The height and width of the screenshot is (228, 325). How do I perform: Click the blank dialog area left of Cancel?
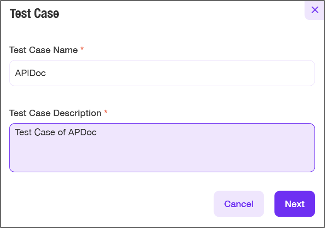[x=109, y=204]
